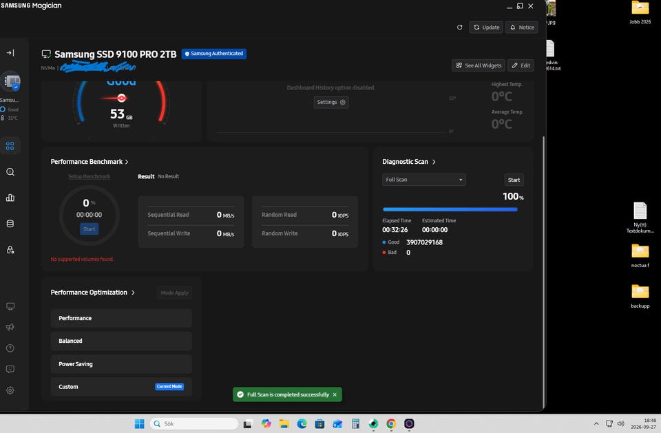661x433 pixels.
Task: Select the Performance optimization mode
Action: coord(121,318)
